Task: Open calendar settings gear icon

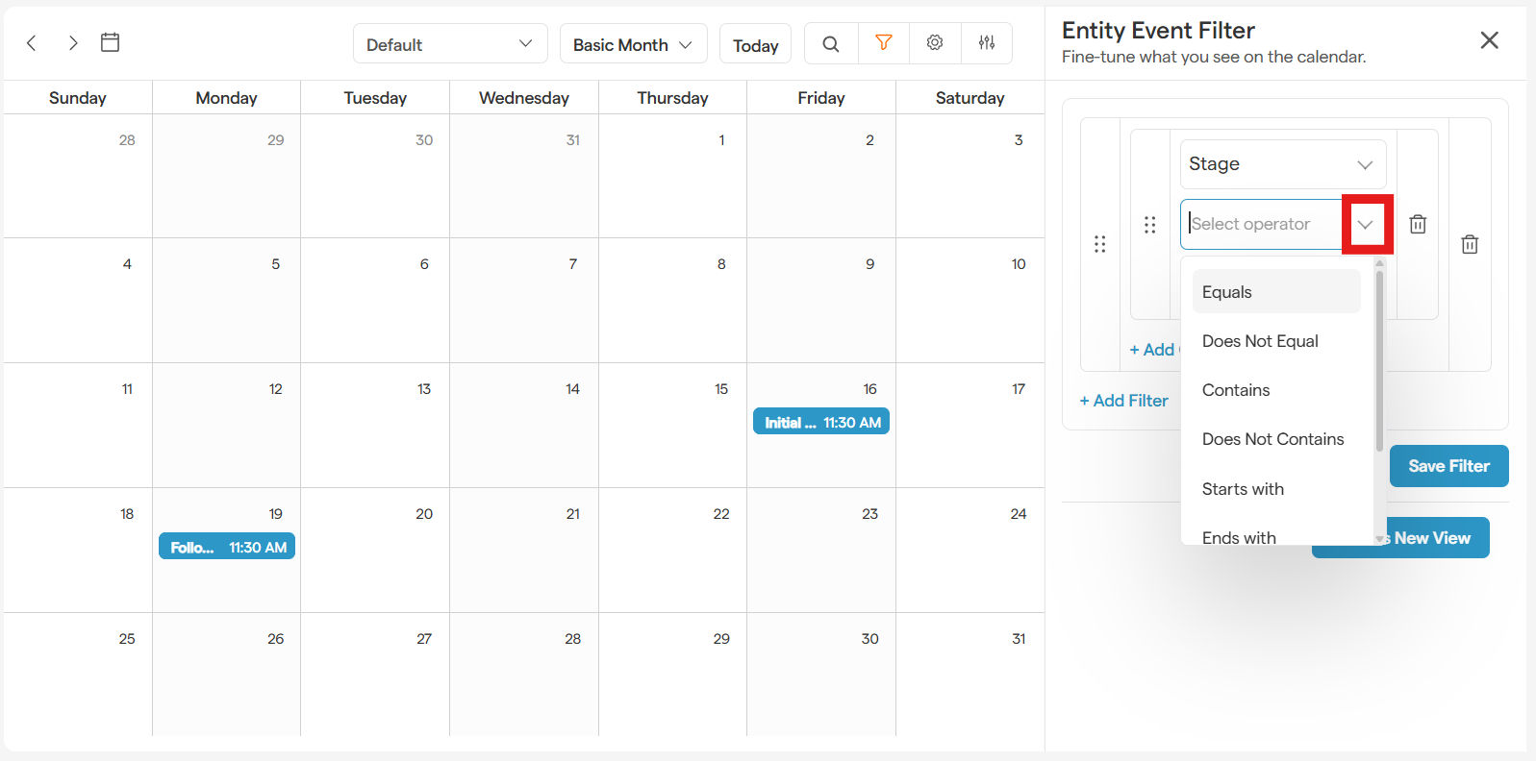Action: click(x=935, y=43)
